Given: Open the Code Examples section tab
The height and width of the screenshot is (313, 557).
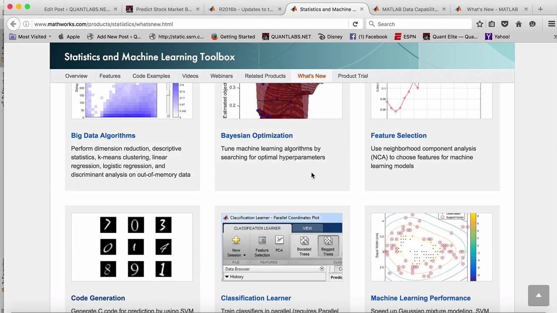Looking at the screenshot, I should 151,76.
